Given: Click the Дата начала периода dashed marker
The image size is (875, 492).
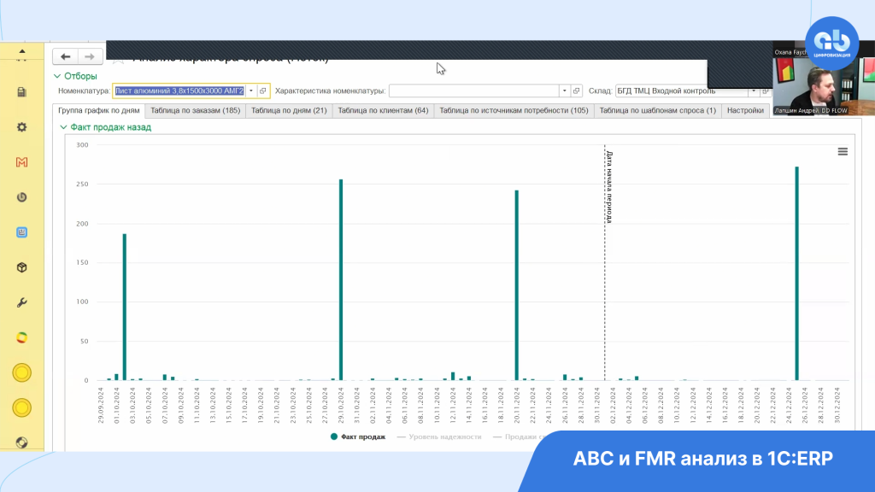Looking at the screenshot, I should pyautogui.click(x=605, y=262).
